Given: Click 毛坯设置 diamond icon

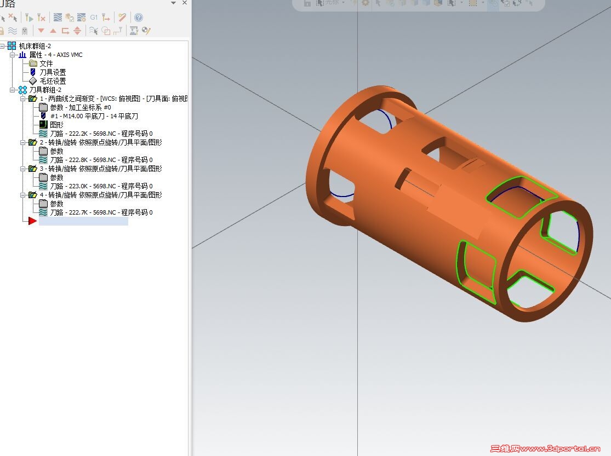Looking at the screenshot, I should (x=33, y=81).
